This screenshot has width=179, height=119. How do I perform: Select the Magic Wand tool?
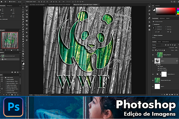point(23,15)
